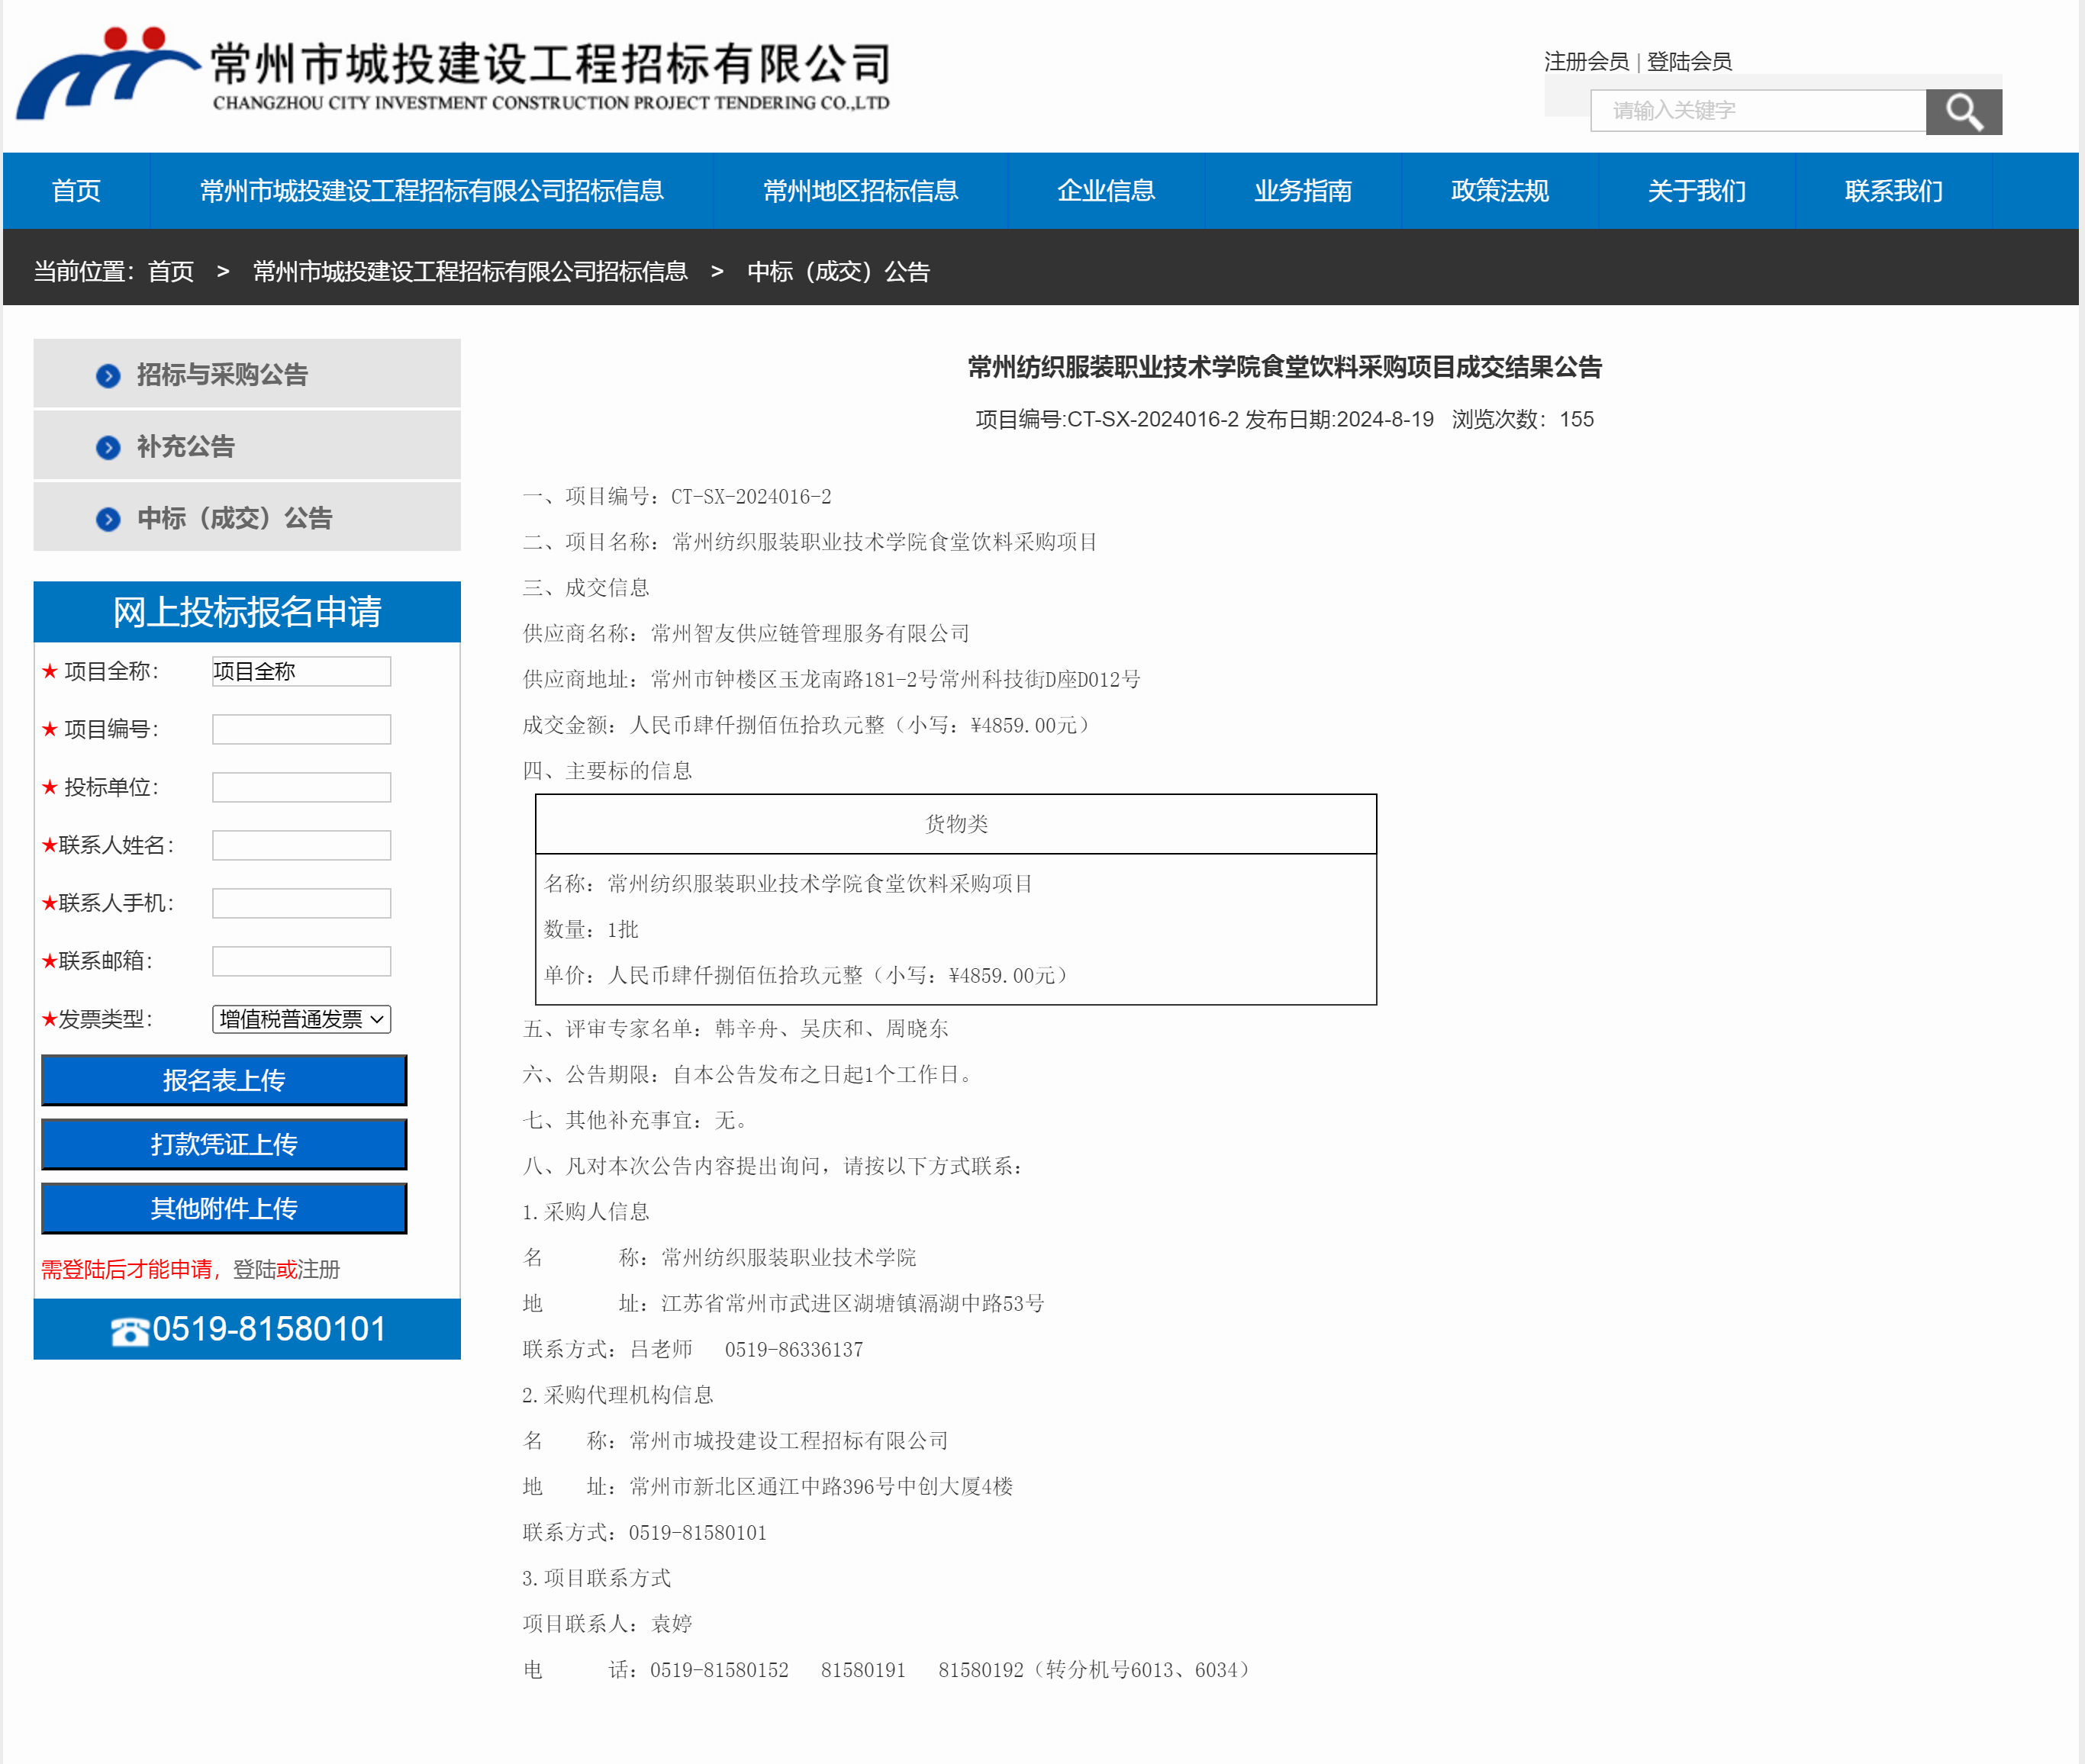Open 常州地区招标信息 navigation menu
This screenshot has width=2085, height=1764.
pos(860,191)
